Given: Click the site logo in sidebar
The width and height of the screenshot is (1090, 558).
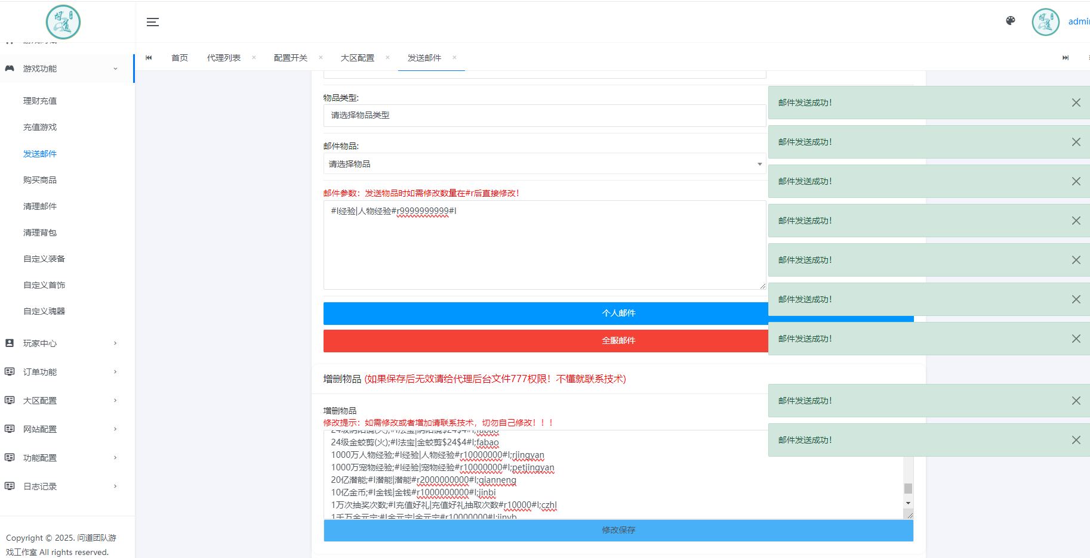Looking at the screenshot, I should [x=63, y=22].
